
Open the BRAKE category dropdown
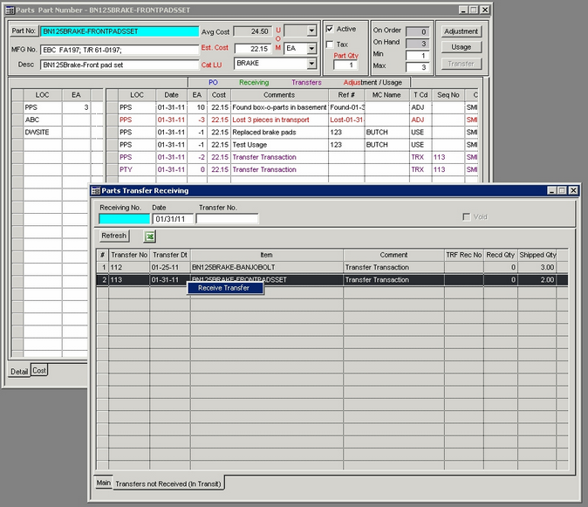(x=311, y=64)
